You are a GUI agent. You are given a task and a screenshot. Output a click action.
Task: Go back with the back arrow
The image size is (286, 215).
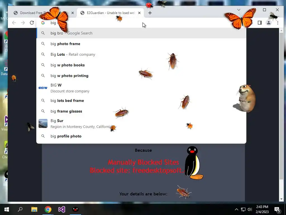14,23
